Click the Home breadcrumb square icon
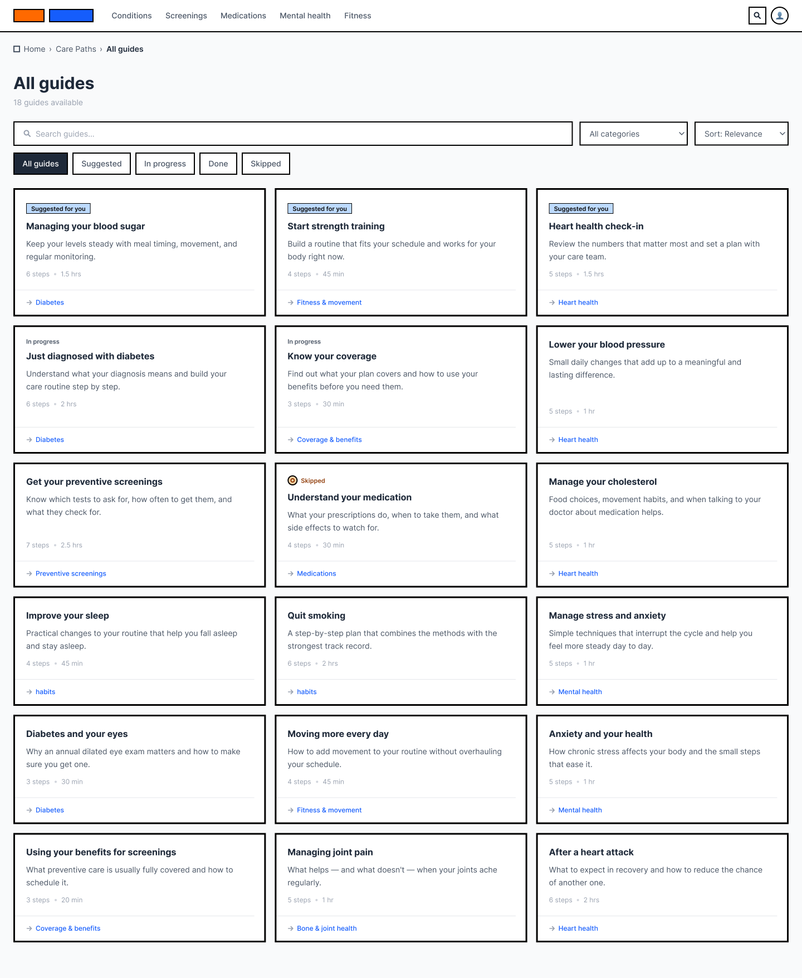This screenshot has height=978, width=802. pos(17,49)
